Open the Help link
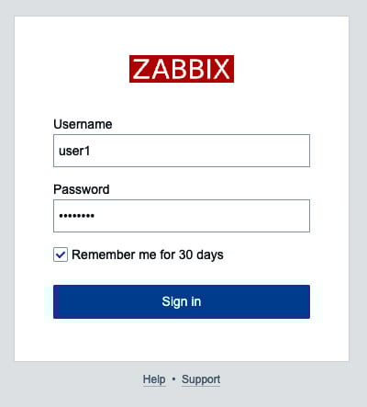 pos(154,379)
